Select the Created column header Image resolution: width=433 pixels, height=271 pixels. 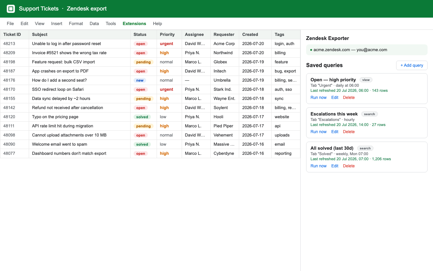[255, 35]
